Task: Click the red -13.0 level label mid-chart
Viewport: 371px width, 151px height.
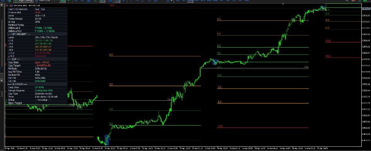Action: [220, 126]
